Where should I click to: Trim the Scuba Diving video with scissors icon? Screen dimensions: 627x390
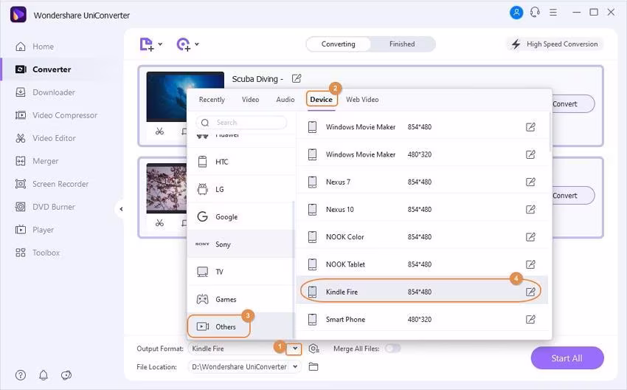click(x=159, y=131)
